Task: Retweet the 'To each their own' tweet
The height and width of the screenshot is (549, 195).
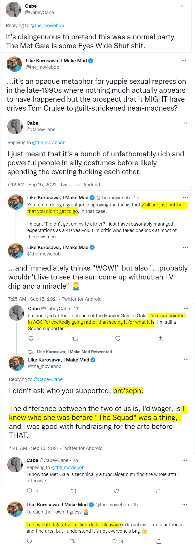Action: click(x=72, y=541)
